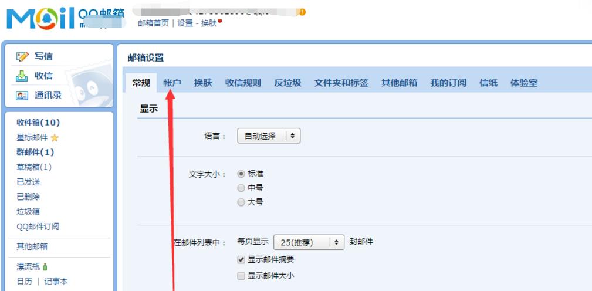Click the yellow star icon beside 星标邮件

55,138
